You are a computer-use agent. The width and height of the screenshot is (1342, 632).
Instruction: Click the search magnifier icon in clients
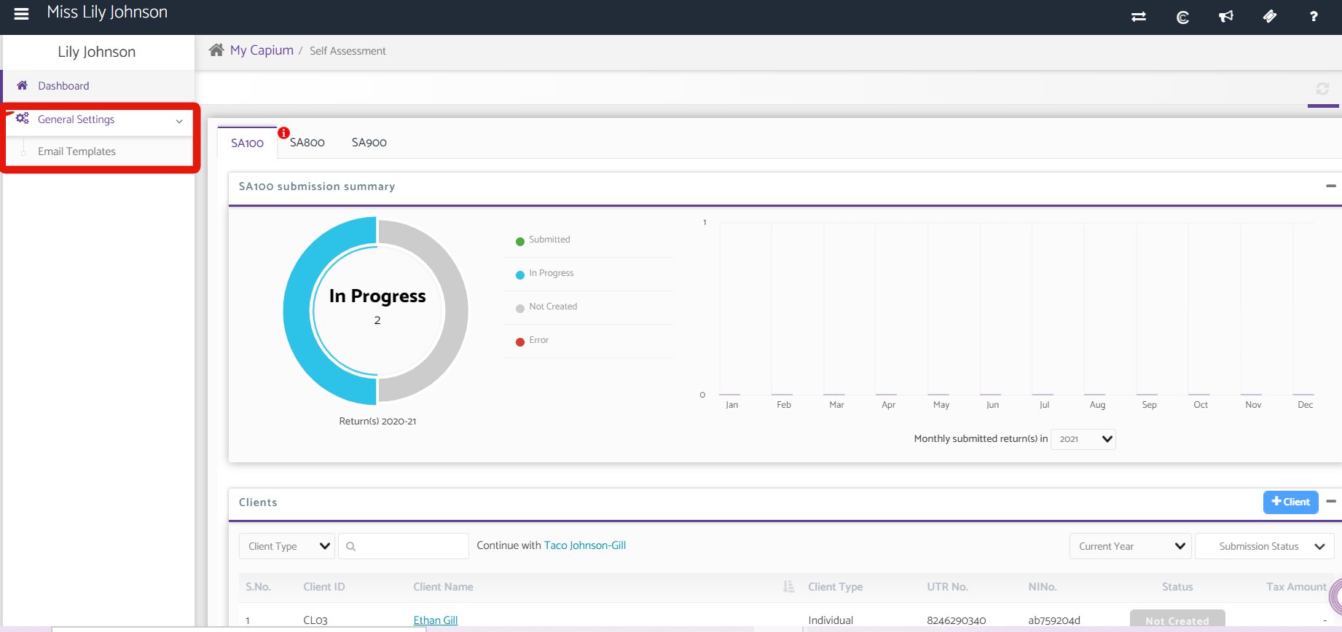pyautogui.click(x=350, y=546)
